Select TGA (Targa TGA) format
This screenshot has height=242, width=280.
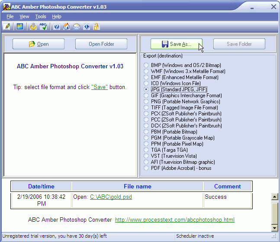click(x=166, y=150)
